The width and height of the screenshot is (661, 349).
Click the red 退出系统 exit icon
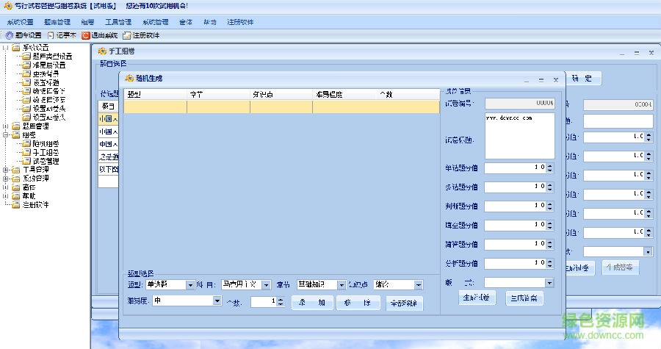tap(86, 35)
